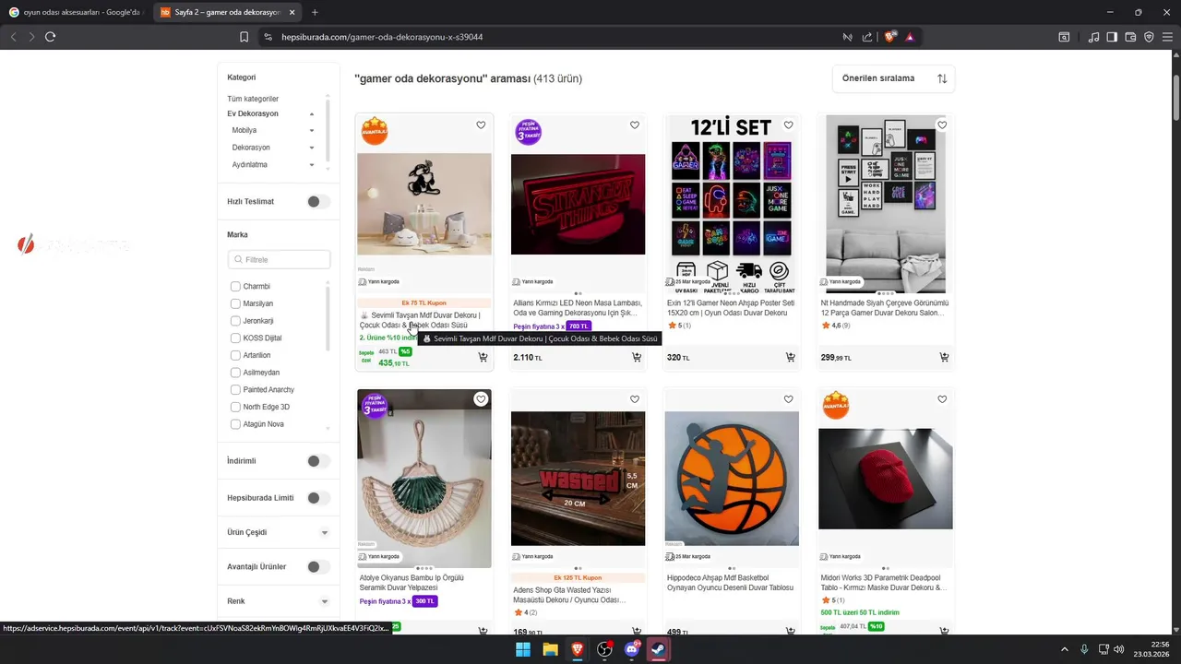Add Sevimli Tavşan Mdf Duvar Dekoru to favorites
This screenshot has height=664, width=1181.
pyautogui.click(x=481, y=125)
